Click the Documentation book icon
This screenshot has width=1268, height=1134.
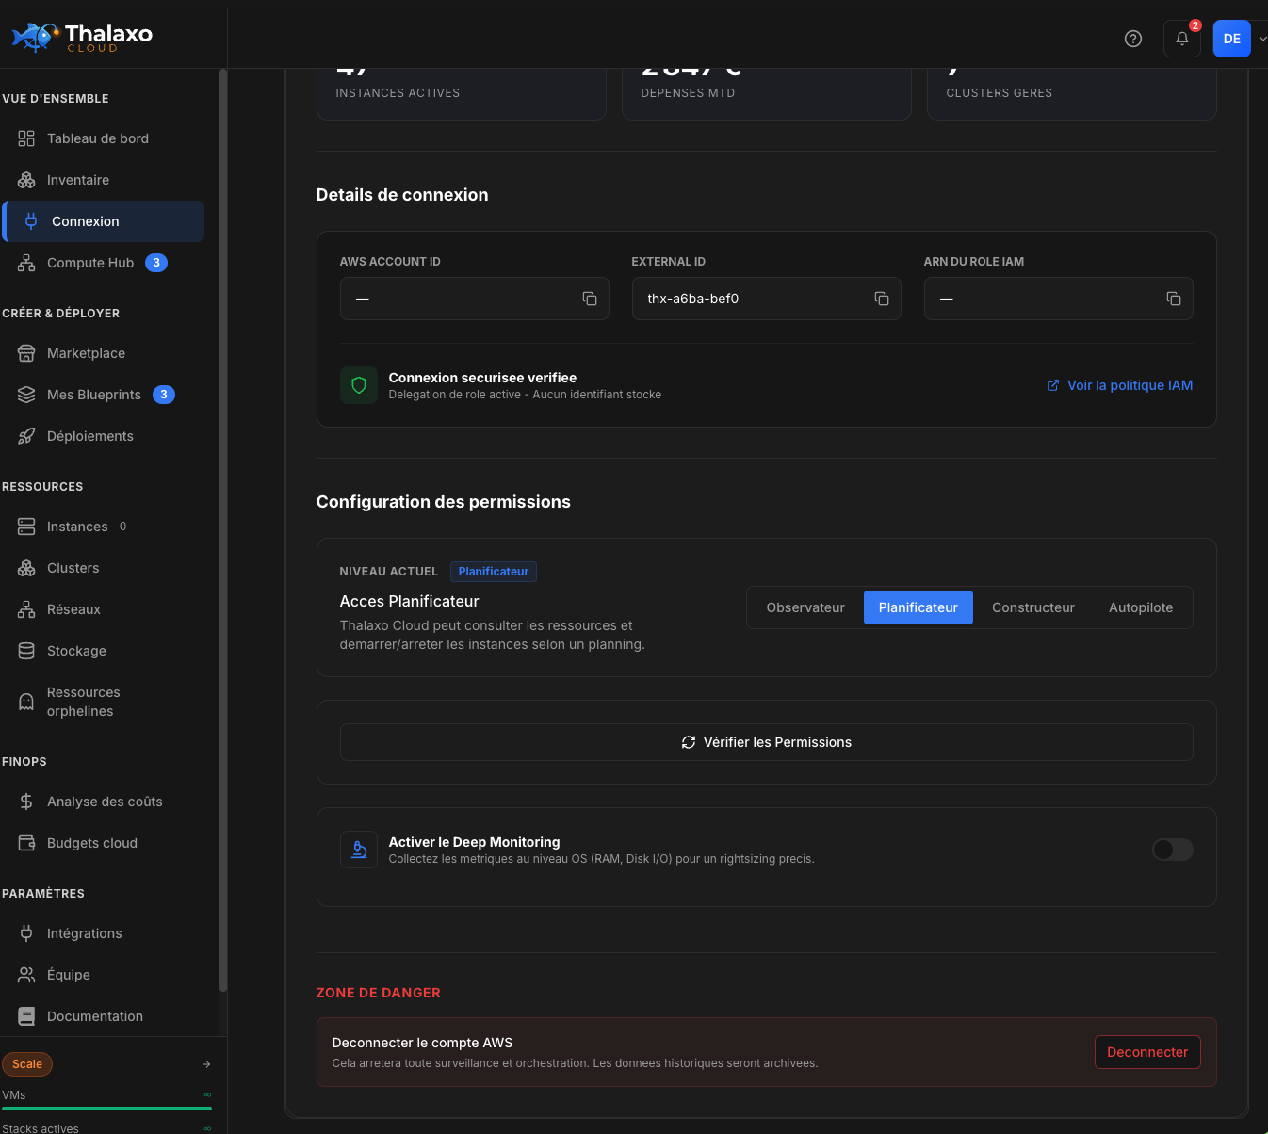pos(26,1016)
